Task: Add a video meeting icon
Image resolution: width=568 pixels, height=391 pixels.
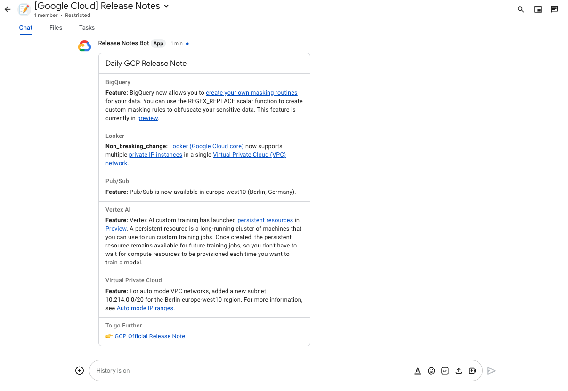Action: tap(472, 371)
